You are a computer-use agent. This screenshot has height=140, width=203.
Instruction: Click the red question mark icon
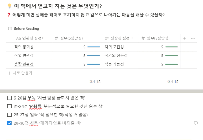tap(9, 15)
